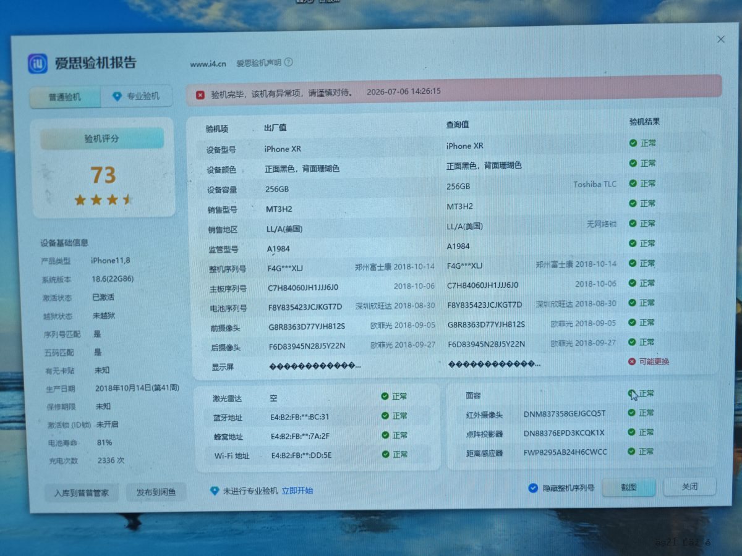The width and height of the screenshot is (742, 556).
Task: Click the A1984 factory value
Action: tap(278, 249)
